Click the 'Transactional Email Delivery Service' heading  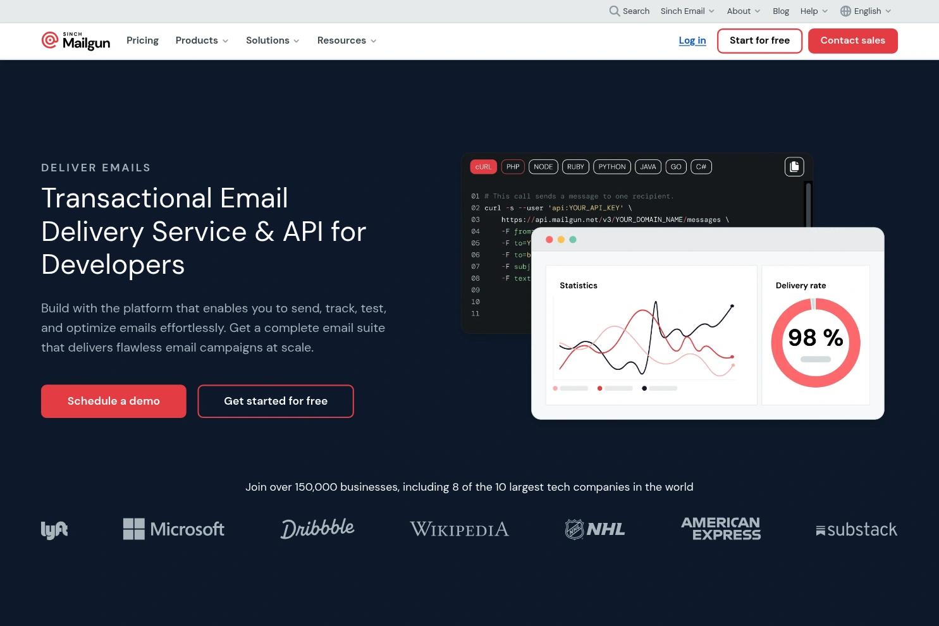pos(204,231)
